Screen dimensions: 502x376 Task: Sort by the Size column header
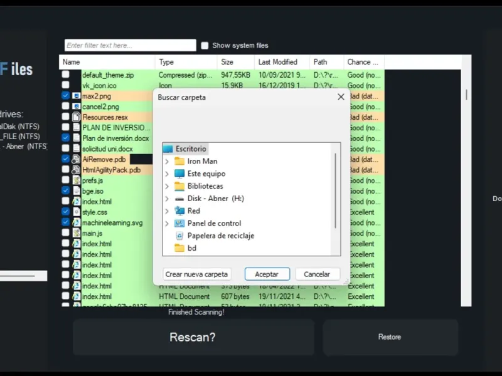pyautogui.click(x=236, y=62)
